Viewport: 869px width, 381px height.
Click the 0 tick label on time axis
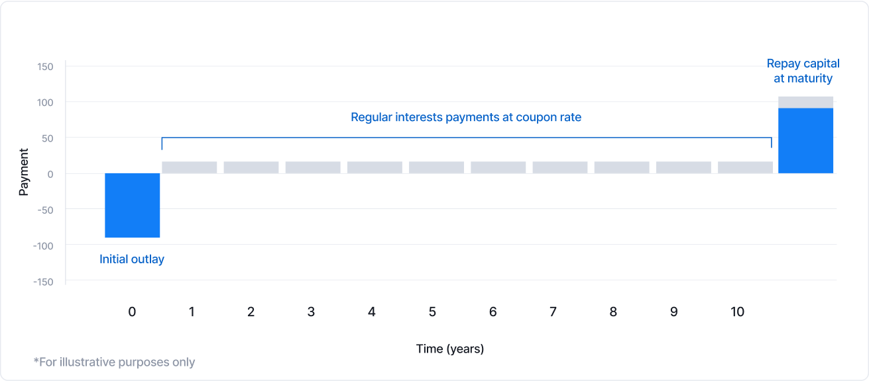132,312
